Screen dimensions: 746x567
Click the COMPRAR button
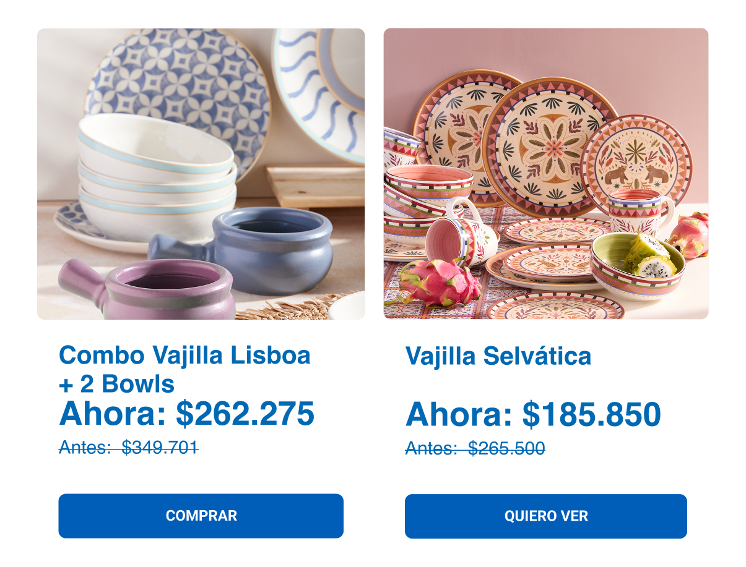coord(201,516)
